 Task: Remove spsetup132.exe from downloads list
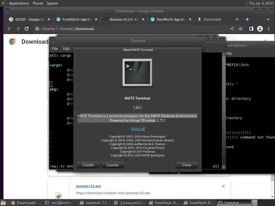223,186
